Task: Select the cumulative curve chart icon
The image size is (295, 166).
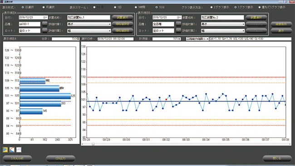Action: (12, 150)
